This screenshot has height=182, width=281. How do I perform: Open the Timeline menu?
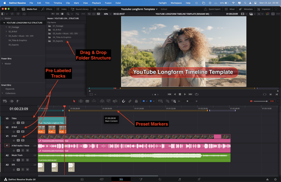pos(58,3)
